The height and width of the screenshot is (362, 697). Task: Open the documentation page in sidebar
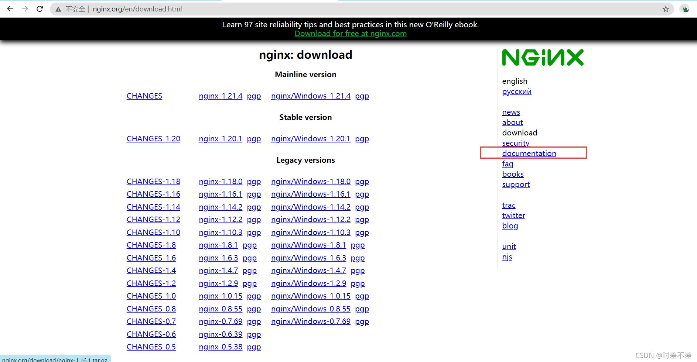click(x=529, y=154)
